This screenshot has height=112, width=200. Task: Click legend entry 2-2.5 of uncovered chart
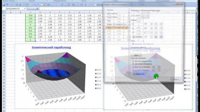pyautogui.click(x=98, y=73)
